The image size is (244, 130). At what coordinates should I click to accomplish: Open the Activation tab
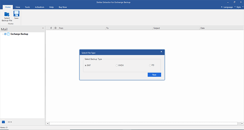40,7
